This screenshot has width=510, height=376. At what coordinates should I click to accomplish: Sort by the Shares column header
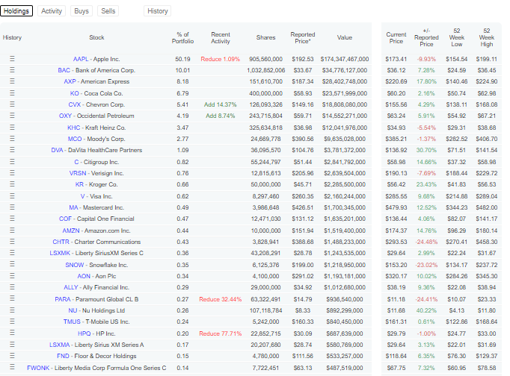click(265, 37)
